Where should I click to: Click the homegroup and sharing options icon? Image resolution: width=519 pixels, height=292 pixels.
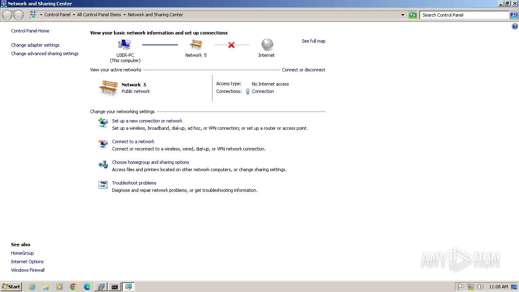pos(103,164)
